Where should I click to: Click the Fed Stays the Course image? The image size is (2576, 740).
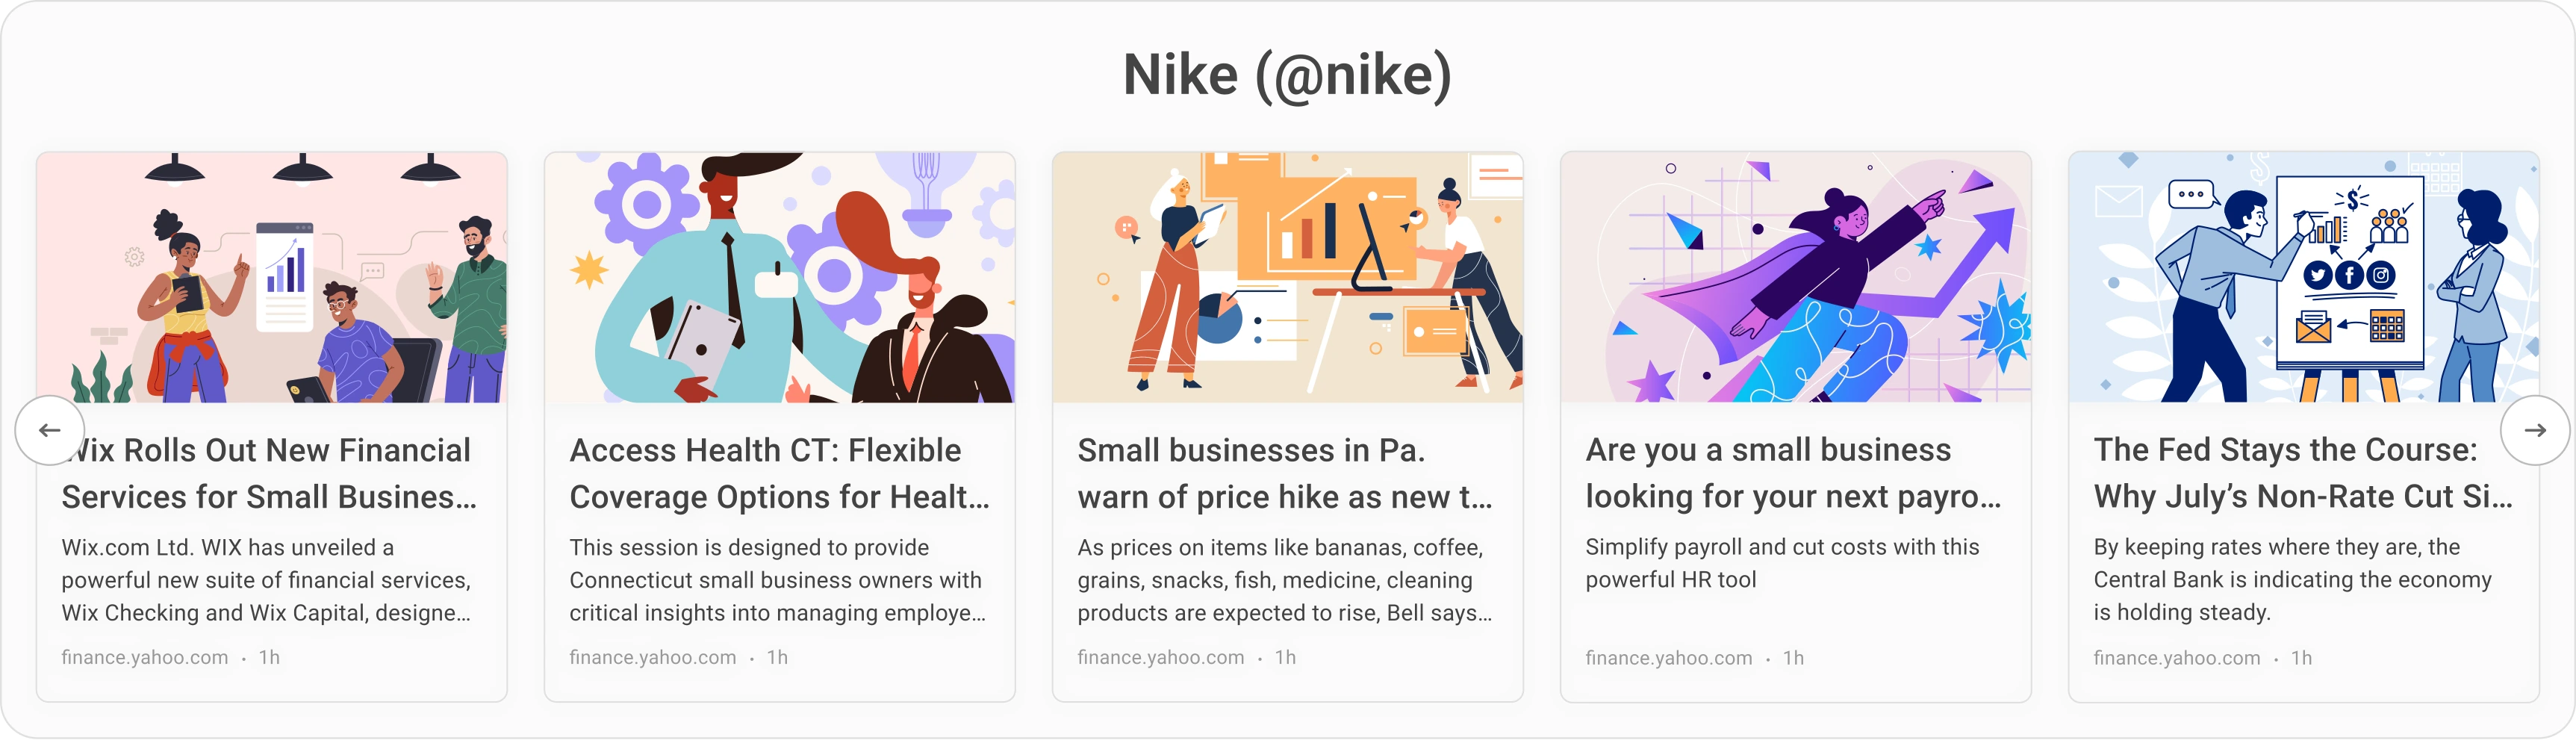2303,277
